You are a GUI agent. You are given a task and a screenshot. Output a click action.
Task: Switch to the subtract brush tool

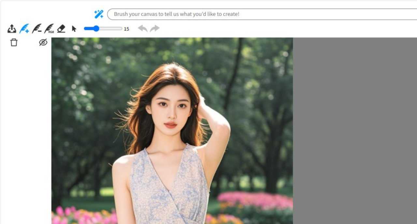pos(37,28)
